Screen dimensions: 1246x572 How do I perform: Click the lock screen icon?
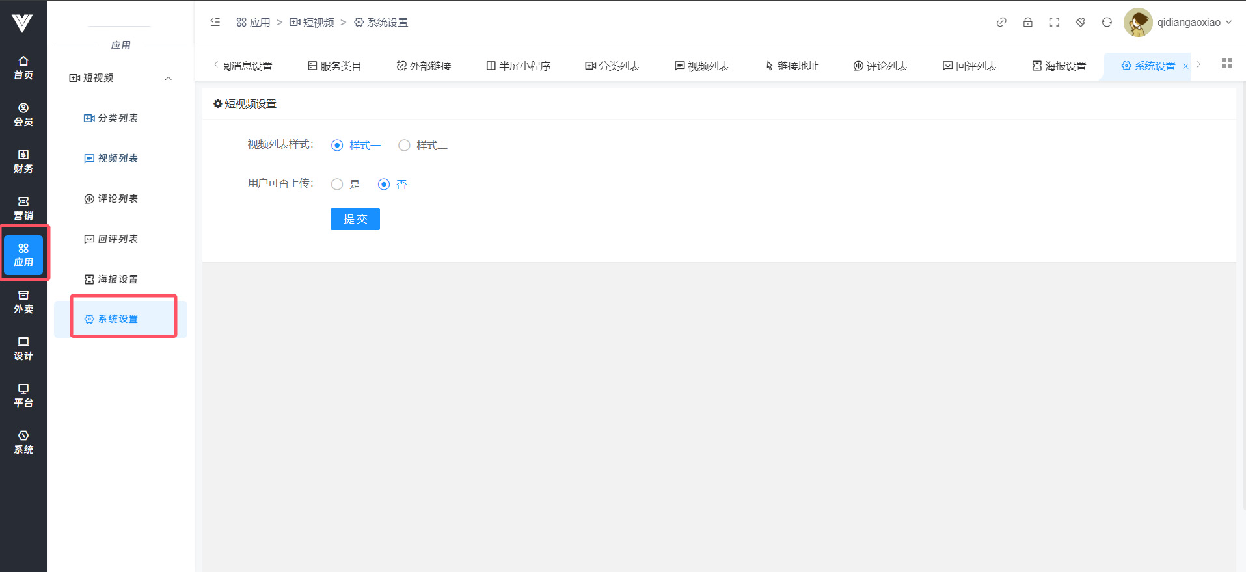1027,22
